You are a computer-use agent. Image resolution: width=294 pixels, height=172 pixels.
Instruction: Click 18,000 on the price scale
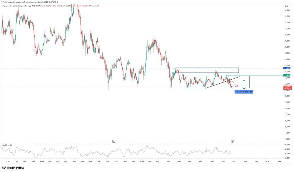287,109
